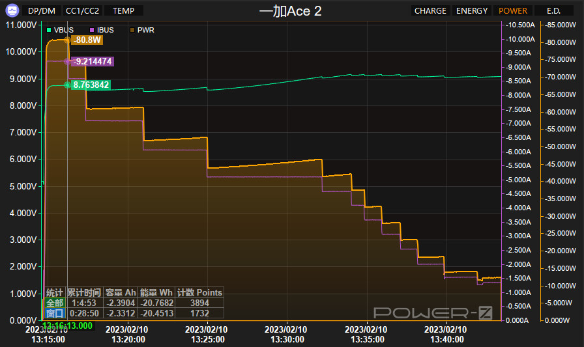Click the purple IBUS legend color square
This screenshot has height=347, width=584.
pyautogui.click(x=92, y=30)
